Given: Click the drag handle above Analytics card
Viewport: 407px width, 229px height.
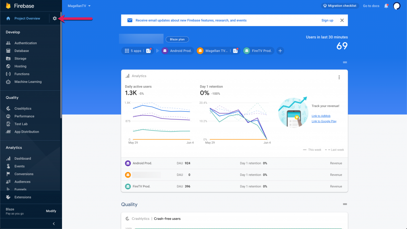Looking at the screenshot, I should [x=345, y=62].
